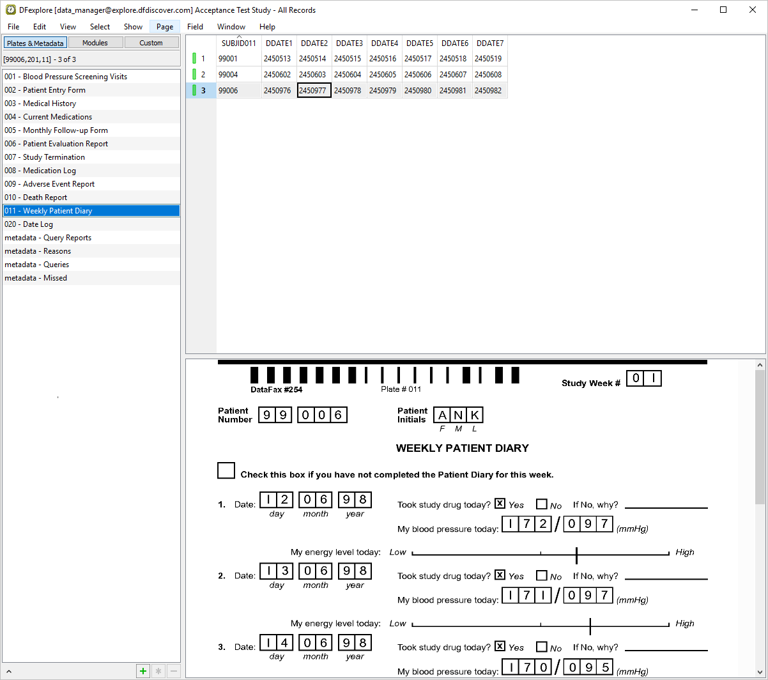Screen dimensions: 768x680
Task: Click the grayed asterisk button
Action: [x=158, y=671]
